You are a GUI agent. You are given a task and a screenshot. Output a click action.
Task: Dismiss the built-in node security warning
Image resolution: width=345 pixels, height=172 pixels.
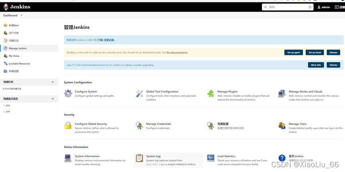tap(333, 52)
